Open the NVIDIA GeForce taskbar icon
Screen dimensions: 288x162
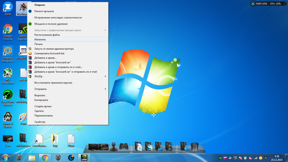(x=84, y=158)
